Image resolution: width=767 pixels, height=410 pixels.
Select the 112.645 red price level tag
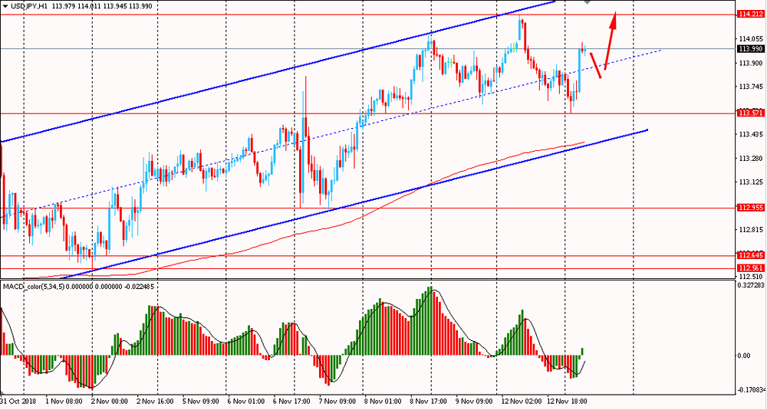tap(749, 255)
